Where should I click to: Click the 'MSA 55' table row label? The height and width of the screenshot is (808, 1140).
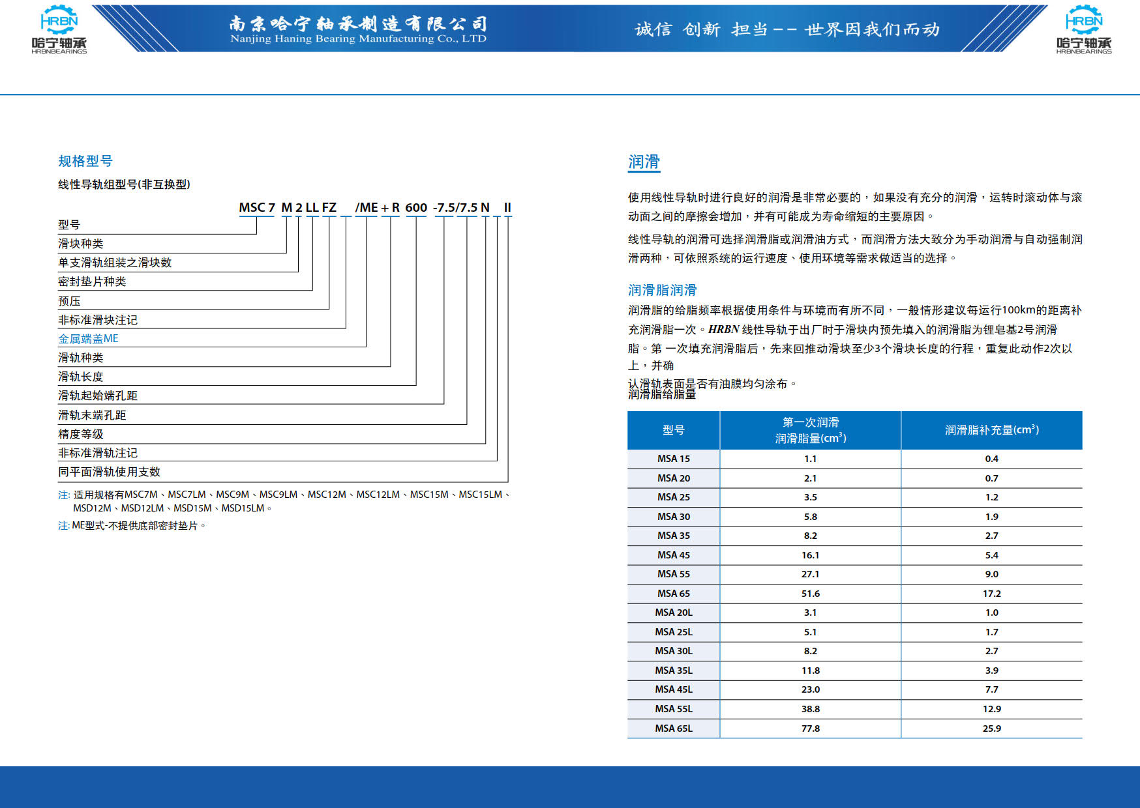click(x=674, y=574)
